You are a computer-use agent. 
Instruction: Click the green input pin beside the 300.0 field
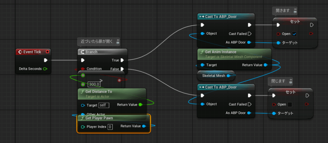tap(83, 84)
